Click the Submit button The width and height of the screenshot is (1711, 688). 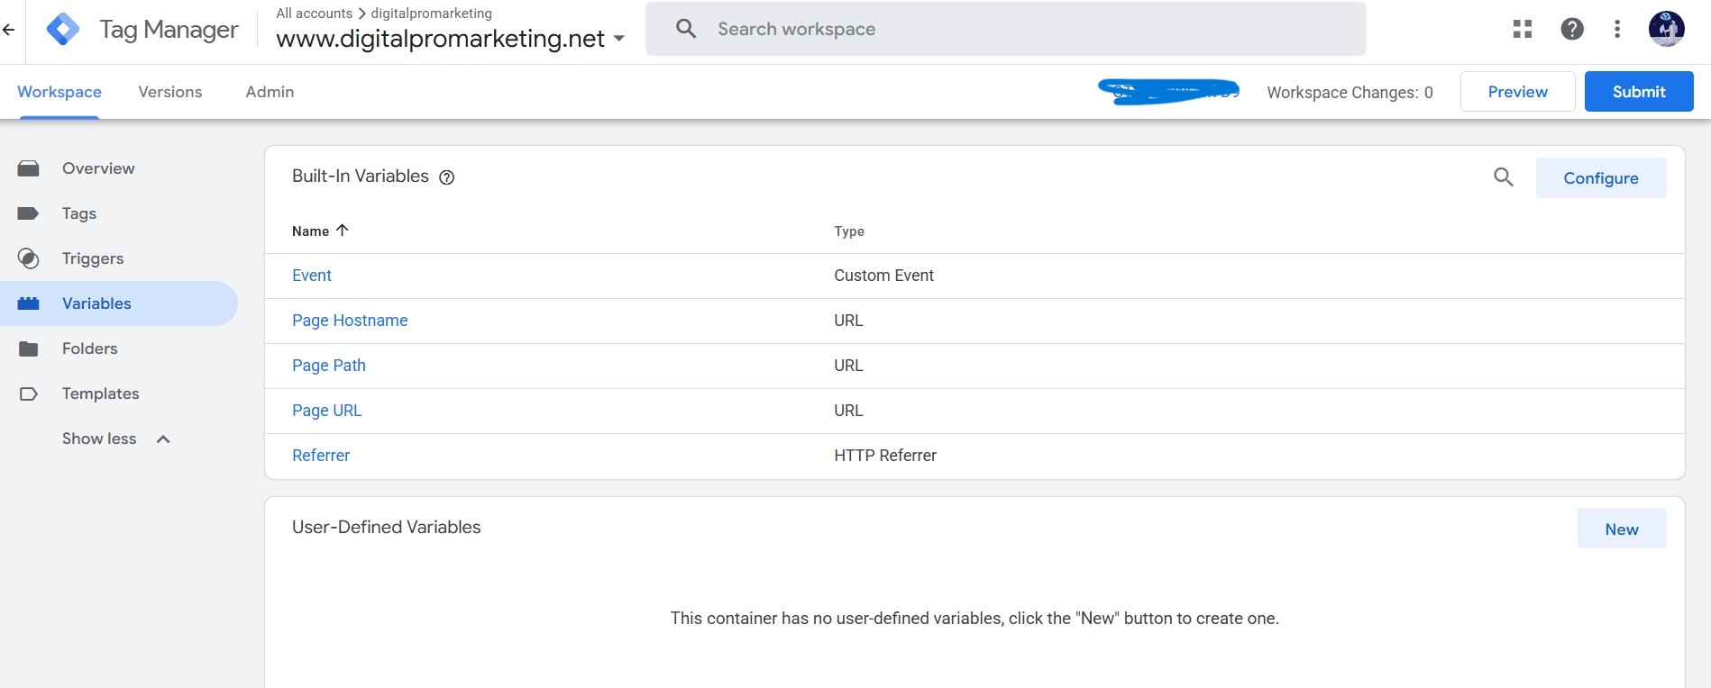(x=1639, y=92)
